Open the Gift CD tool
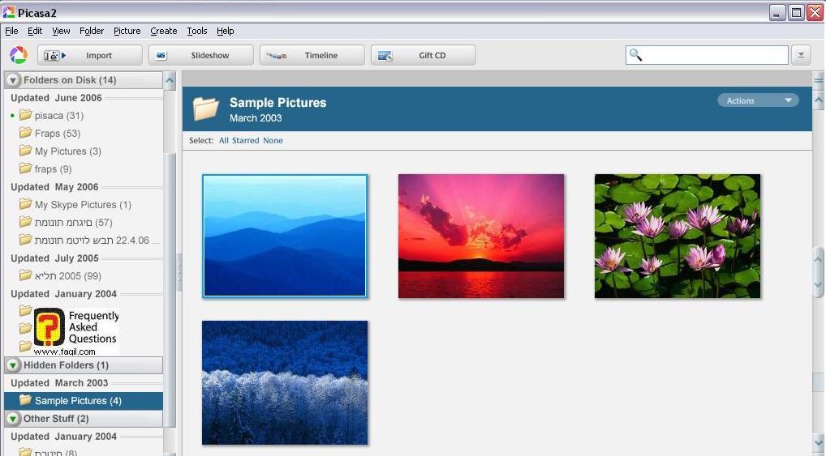This screenshot has width=826, height=456. 423,55
